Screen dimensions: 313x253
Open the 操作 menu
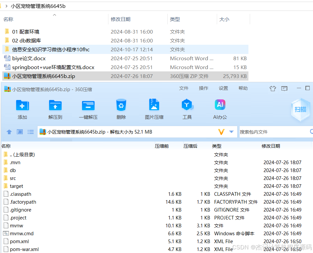tap(204, 88)
